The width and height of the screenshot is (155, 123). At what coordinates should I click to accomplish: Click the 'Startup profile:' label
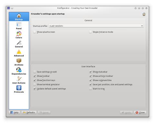pyautogui.click(x=40, y=26)
